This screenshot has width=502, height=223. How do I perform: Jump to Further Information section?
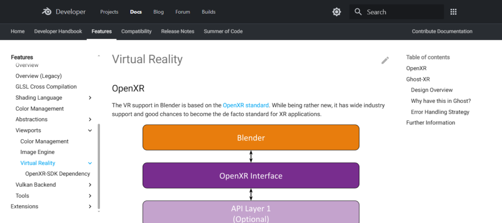tap(430, 123)
